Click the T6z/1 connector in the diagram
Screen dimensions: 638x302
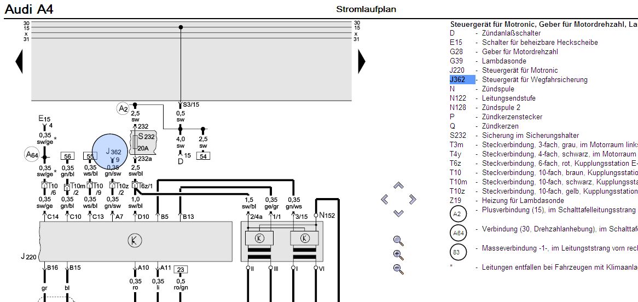(x=142, y=185)
